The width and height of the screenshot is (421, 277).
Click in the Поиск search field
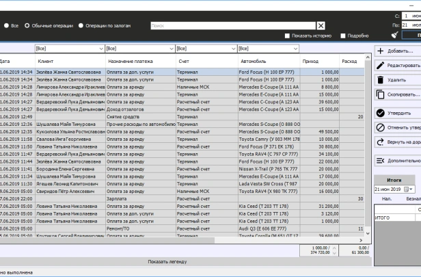coord(231,25)
